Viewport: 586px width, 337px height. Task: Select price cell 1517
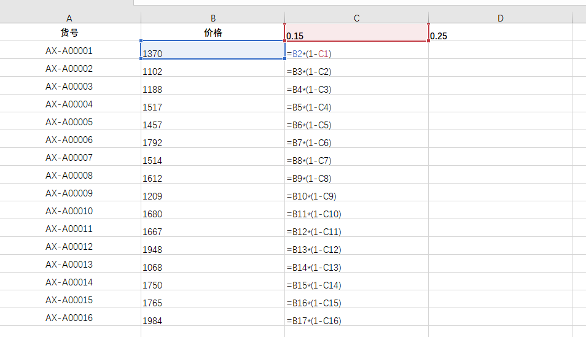coord(213,104)
